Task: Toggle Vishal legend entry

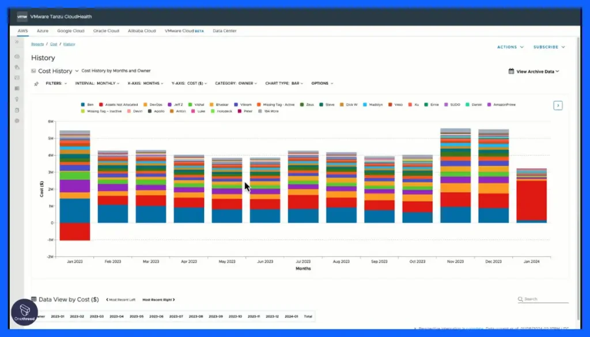Action: [196, 105]
